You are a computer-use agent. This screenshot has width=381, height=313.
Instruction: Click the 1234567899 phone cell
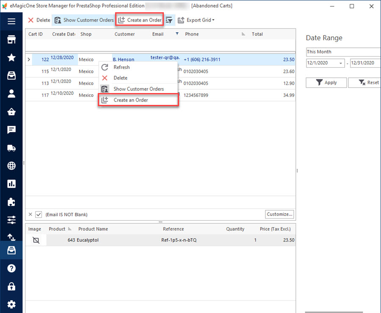(x=196, y=95)
